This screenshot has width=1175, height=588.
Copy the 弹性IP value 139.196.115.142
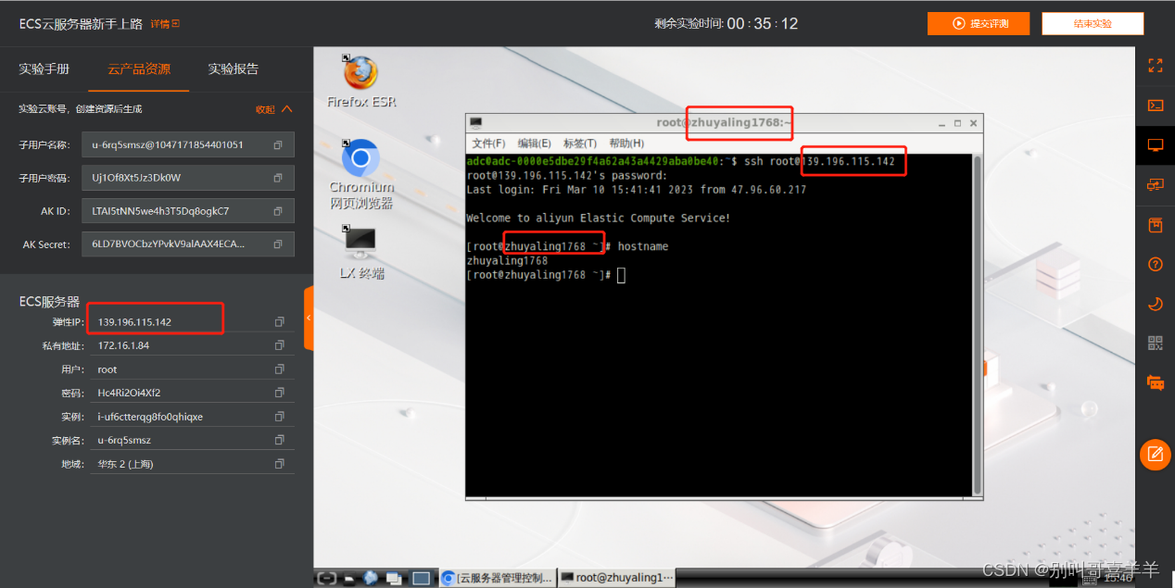click(x=280, y=321)
